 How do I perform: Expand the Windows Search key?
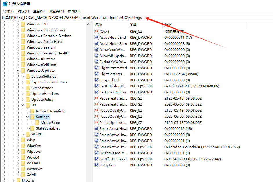(x=18, y=47)
